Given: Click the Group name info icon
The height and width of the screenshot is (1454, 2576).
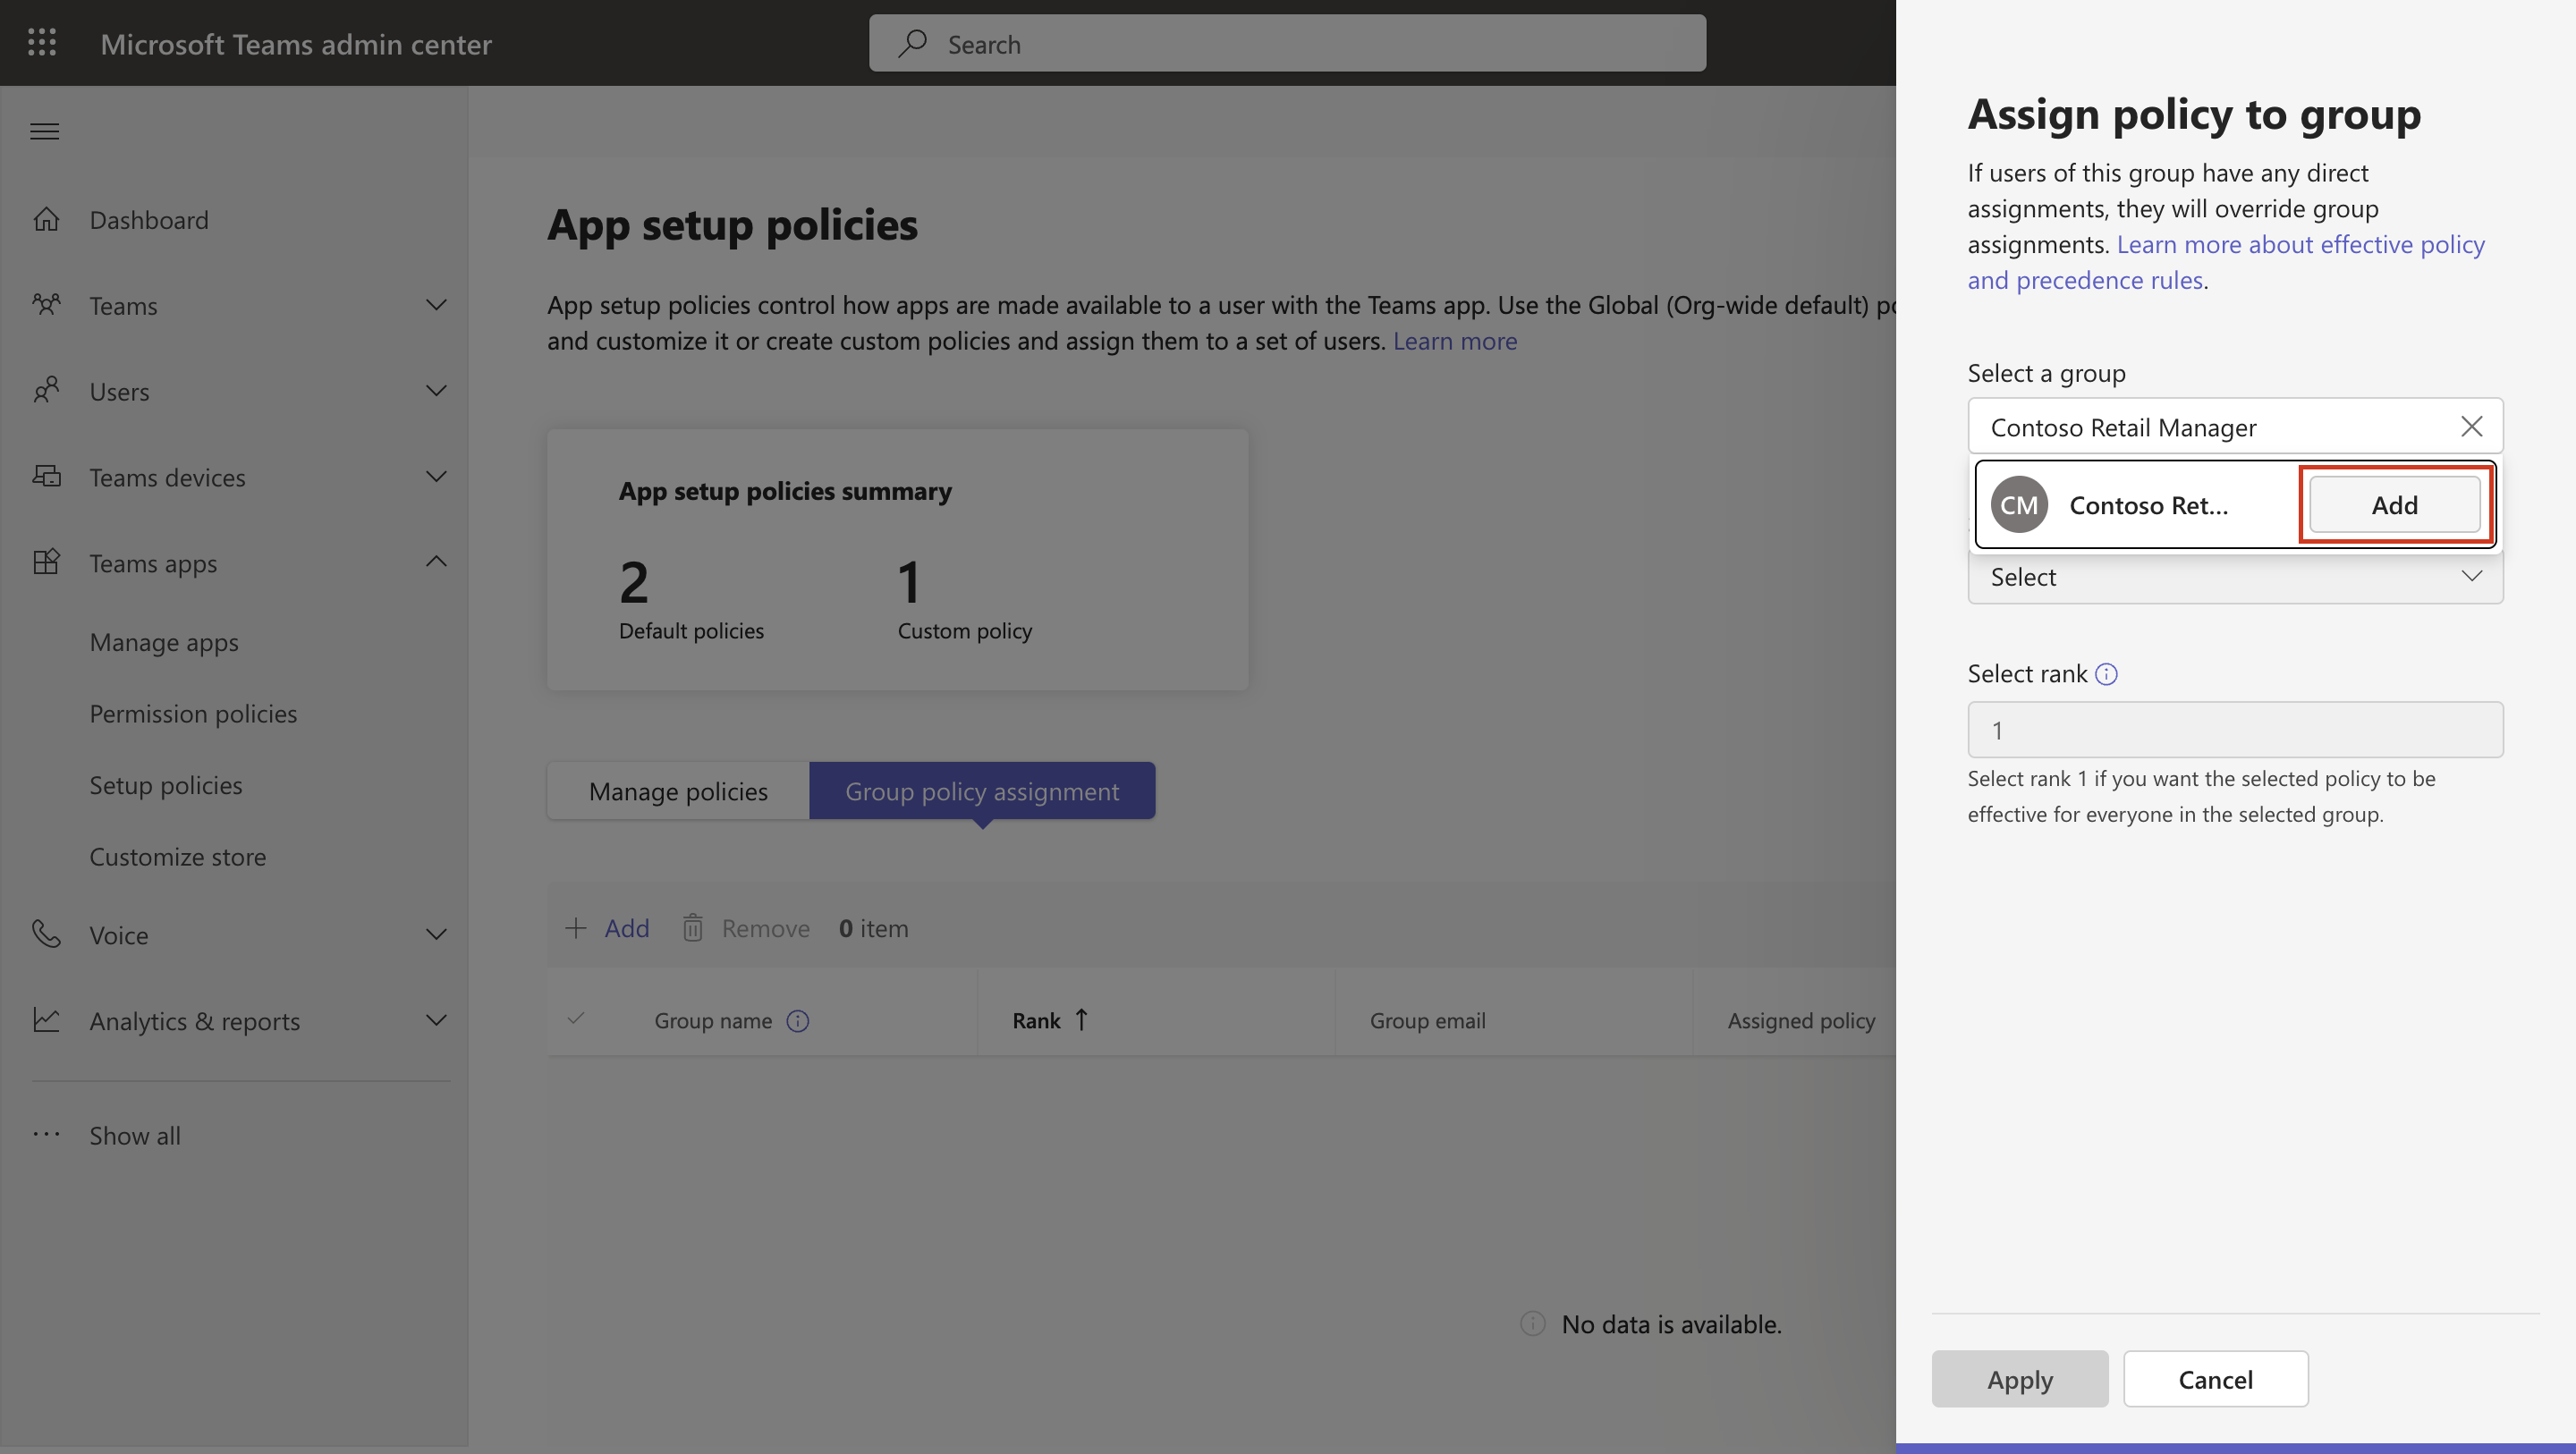Looking at the screenshot, I should (797, 1020).
